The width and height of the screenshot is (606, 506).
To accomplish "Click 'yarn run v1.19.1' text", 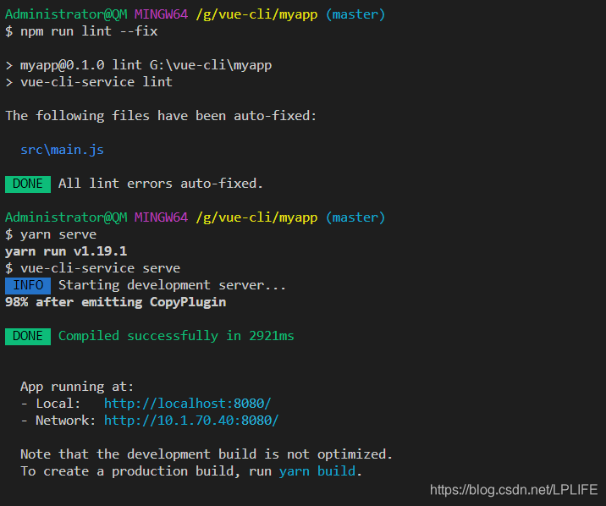I will (x=66, y=251).
